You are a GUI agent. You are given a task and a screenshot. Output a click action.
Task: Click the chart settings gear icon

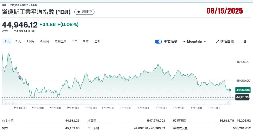tap(245, 42)
